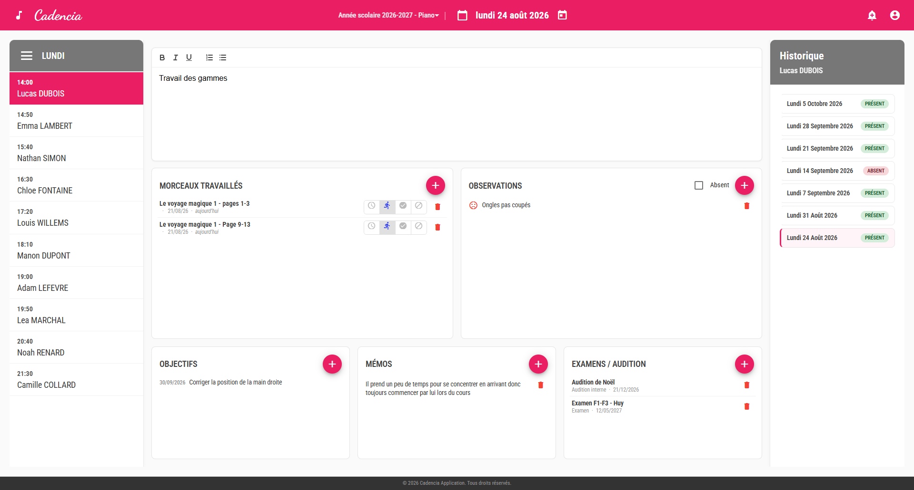
Task: Open the calendar icon left of the date
Action: pyautogui.click(x=462, y=15)
